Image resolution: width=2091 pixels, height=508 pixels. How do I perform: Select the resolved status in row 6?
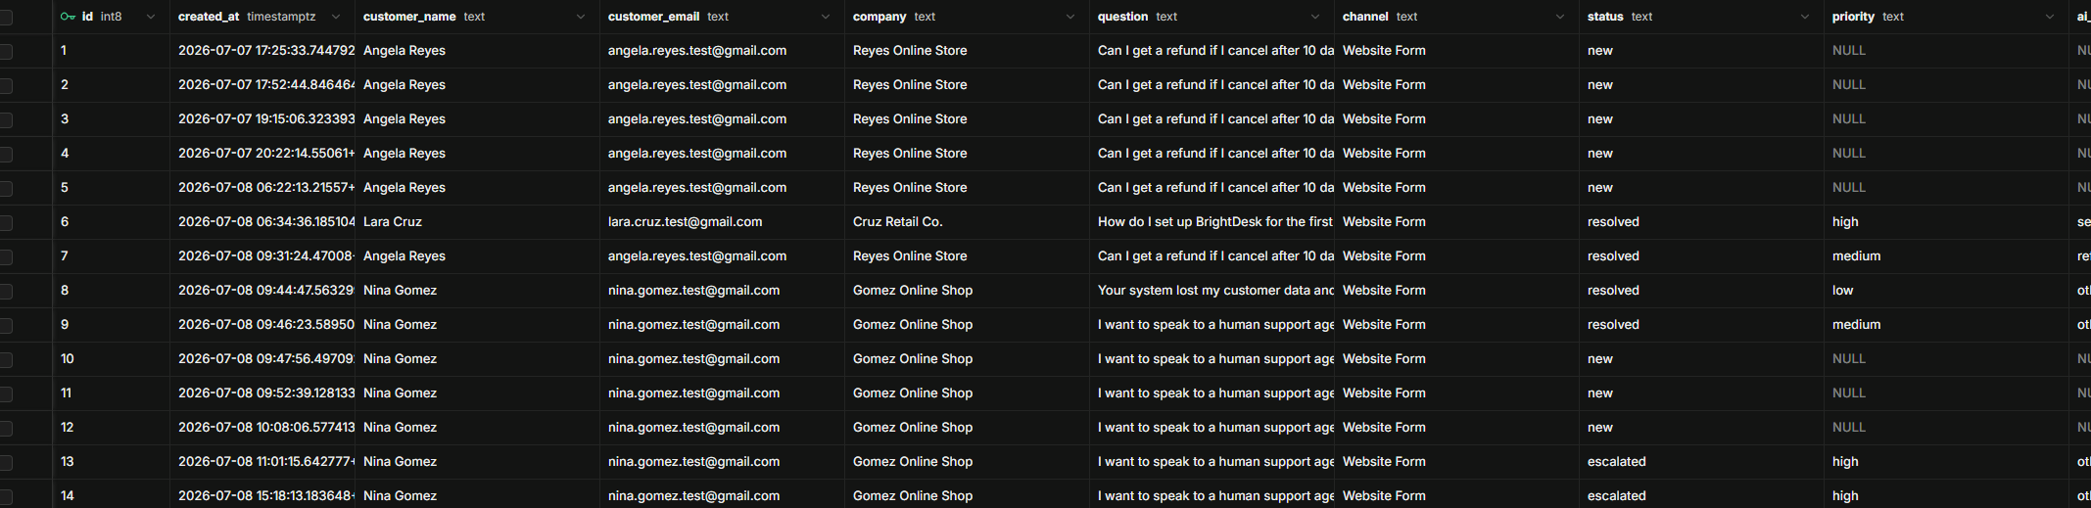(1701, 222)
